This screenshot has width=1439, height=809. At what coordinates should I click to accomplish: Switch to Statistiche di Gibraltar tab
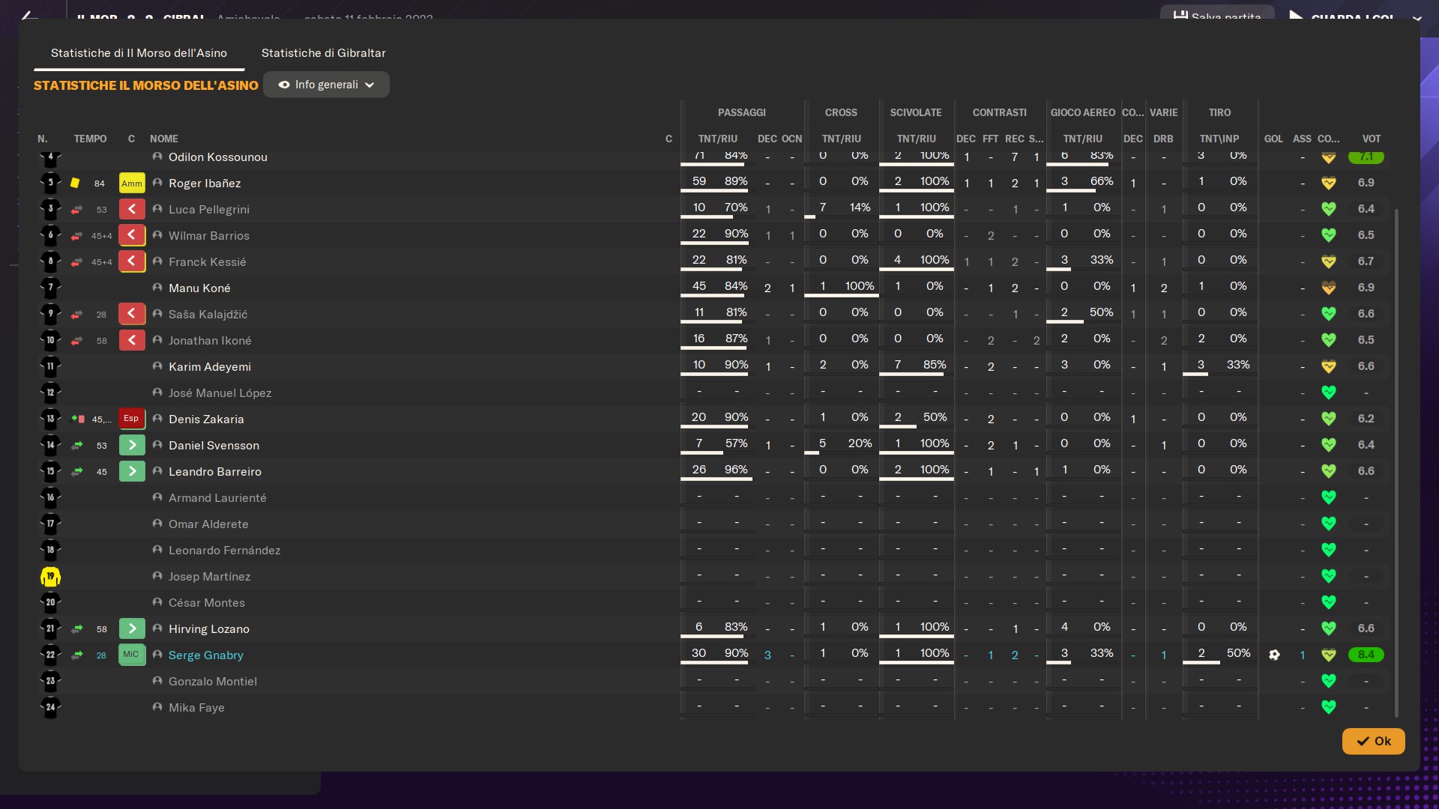pyautogui.click(x=323, y=53)
